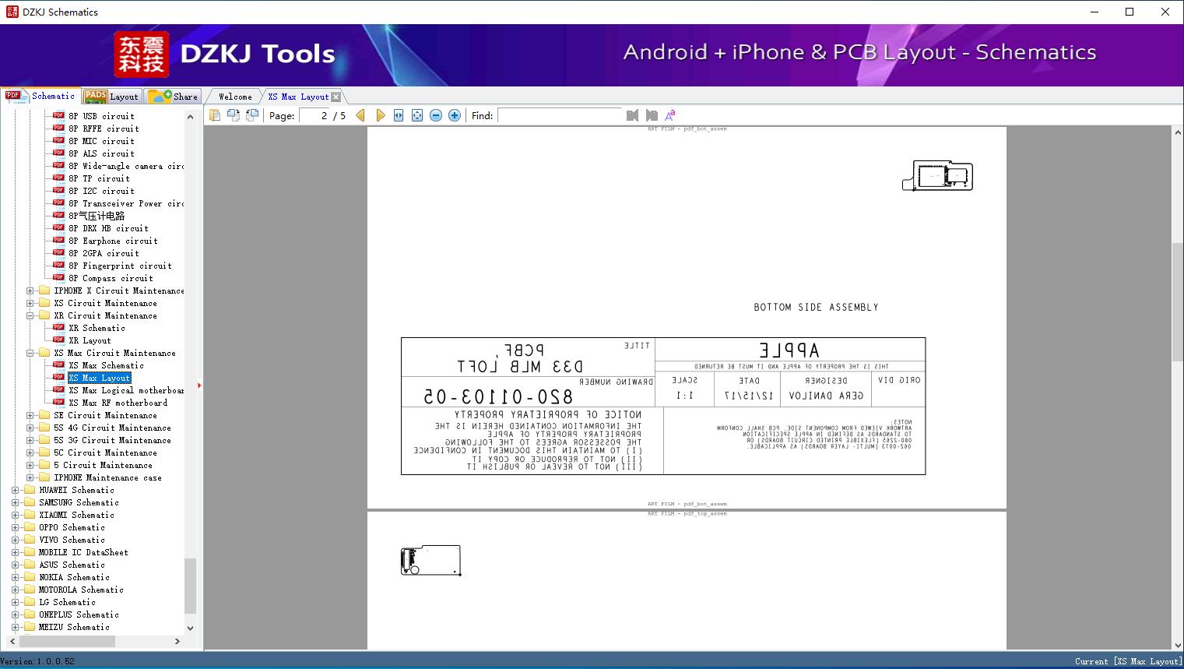The image size is (1184, 669).
Task: Click the document vertical scrollbar thumb
Action: coord(1177,301)
